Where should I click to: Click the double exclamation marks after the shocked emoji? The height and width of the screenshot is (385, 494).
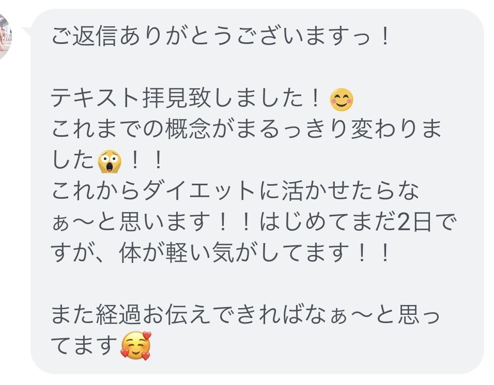(x=147, y=161)
